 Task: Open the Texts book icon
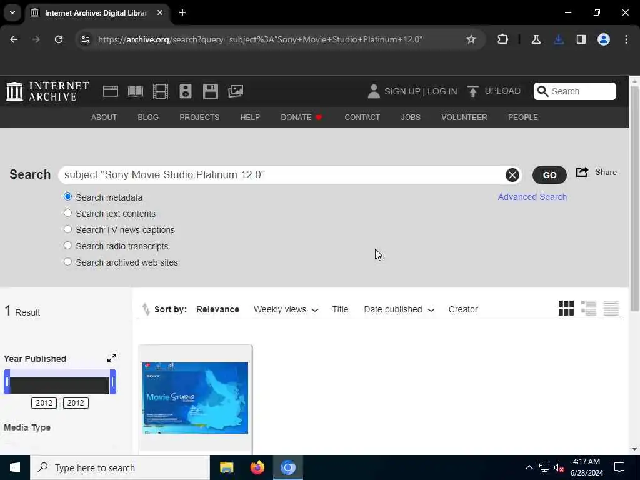pos(136,91)
